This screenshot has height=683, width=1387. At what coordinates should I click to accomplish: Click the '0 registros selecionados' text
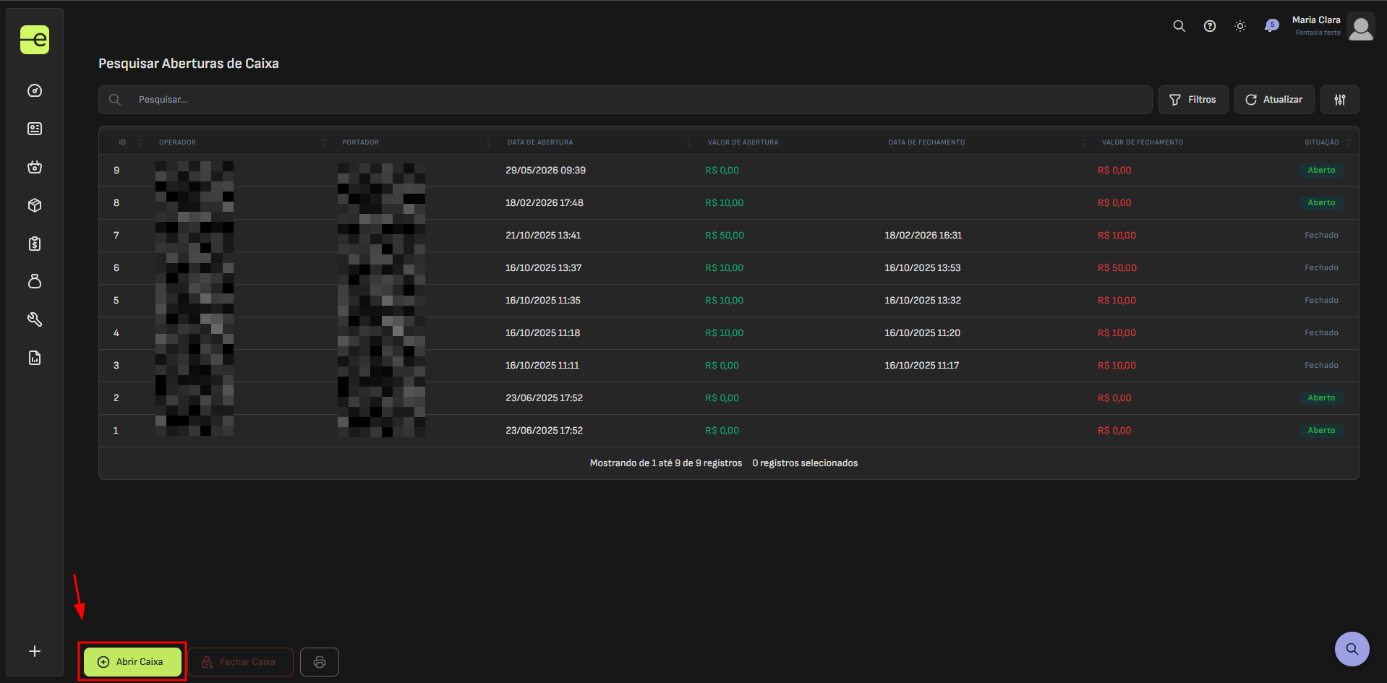805,463
